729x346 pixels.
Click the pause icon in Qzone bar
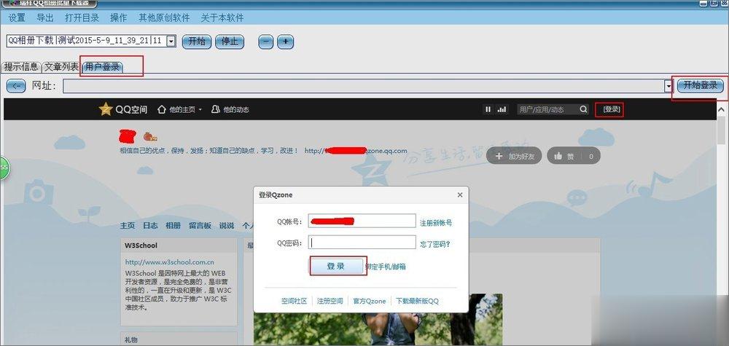pos(488,109)
